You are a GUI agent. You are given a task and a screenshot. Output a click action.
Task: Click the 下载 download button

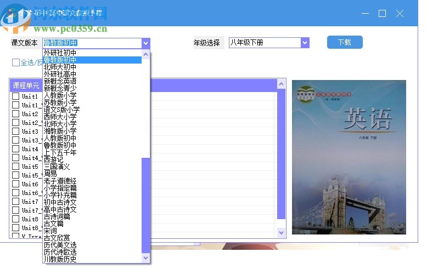[345, 42]
